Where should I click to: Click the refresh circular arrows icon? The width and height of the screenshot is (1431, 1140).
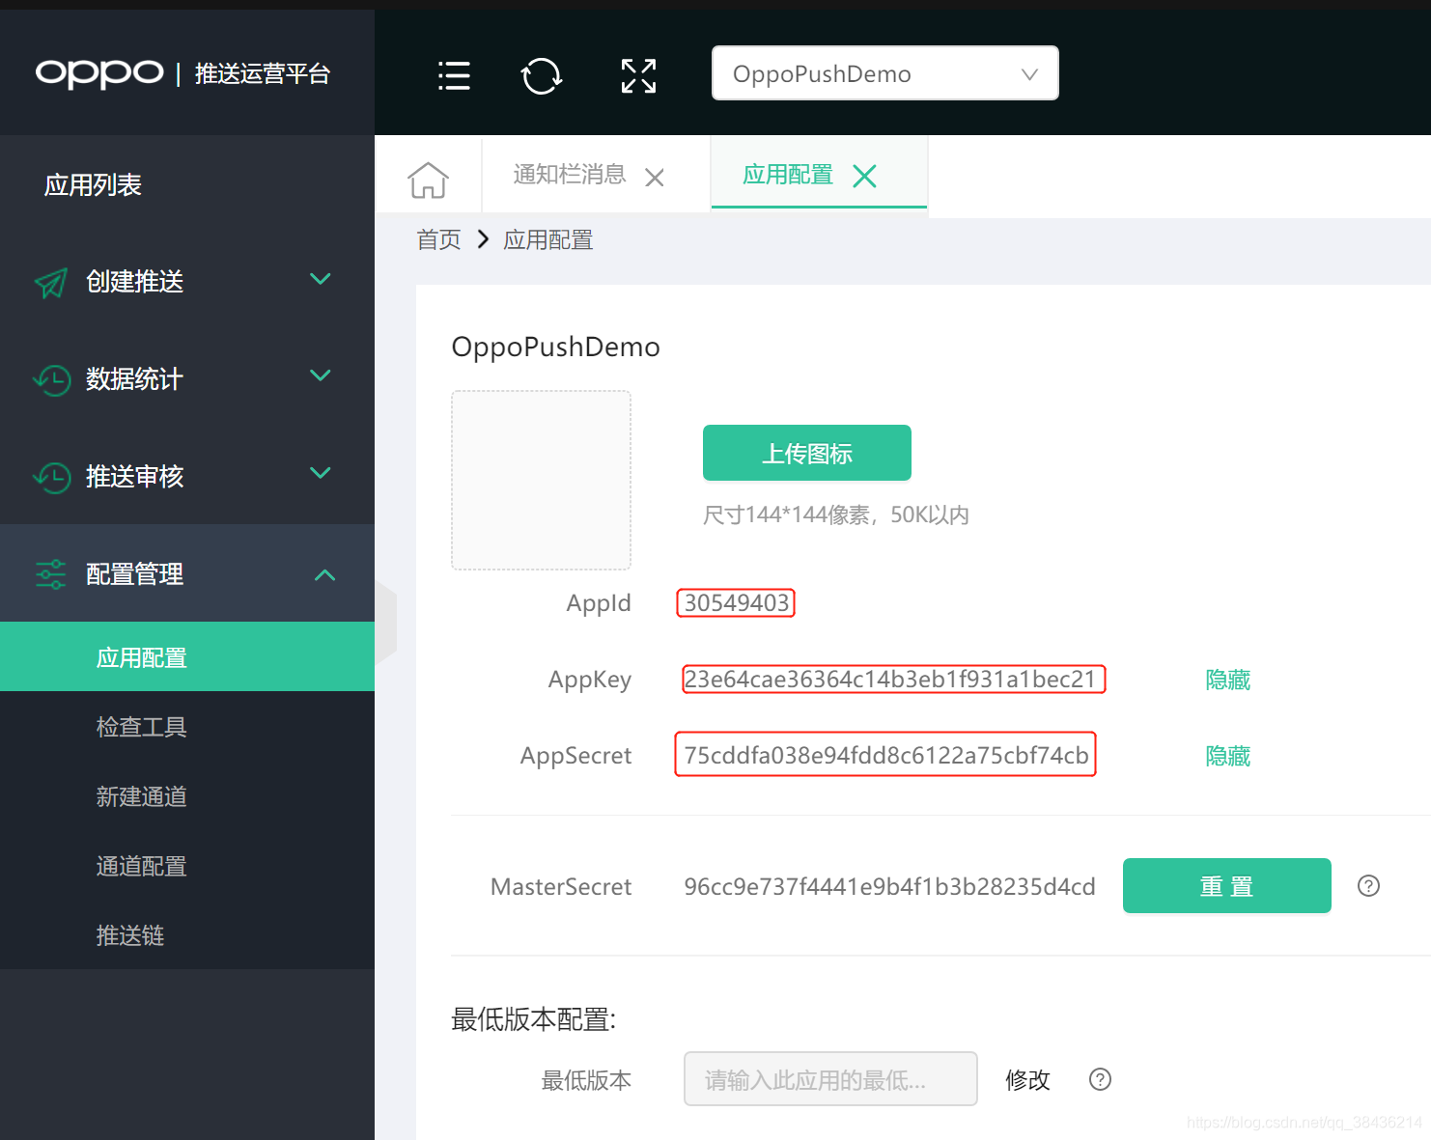pyautogui.click(x=542, y=75)
